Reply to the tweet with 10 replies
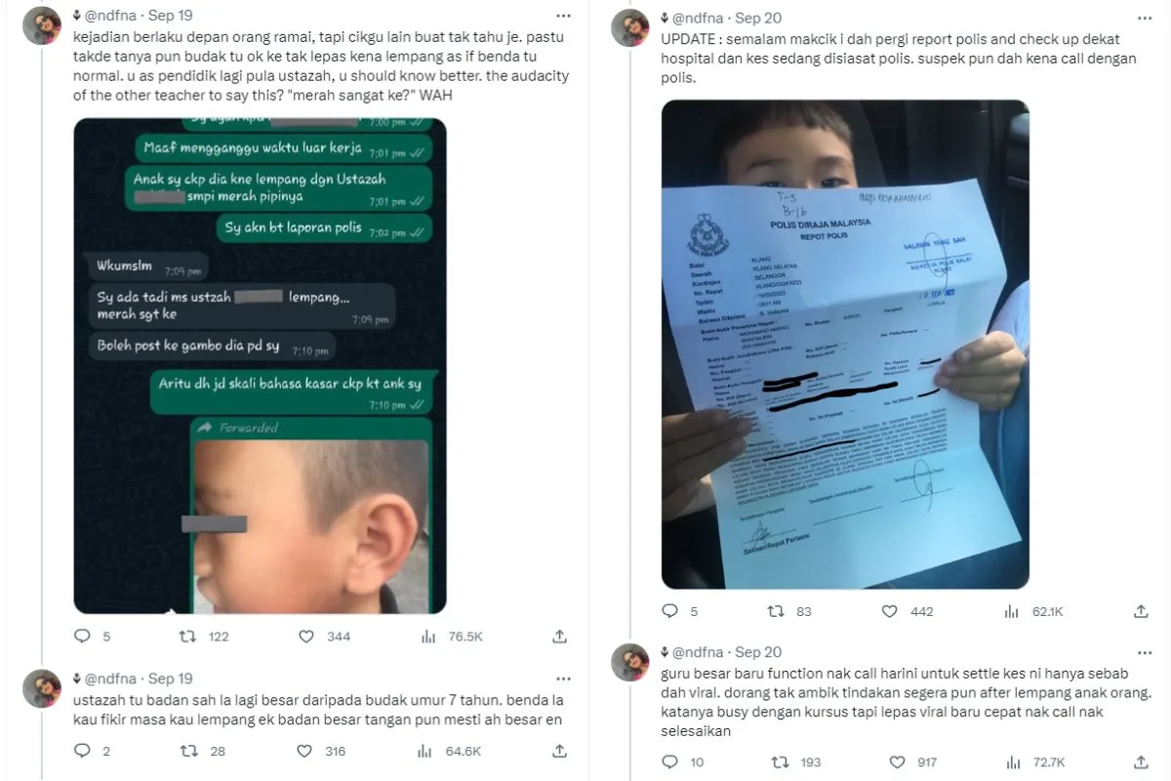 pos(669,760)
